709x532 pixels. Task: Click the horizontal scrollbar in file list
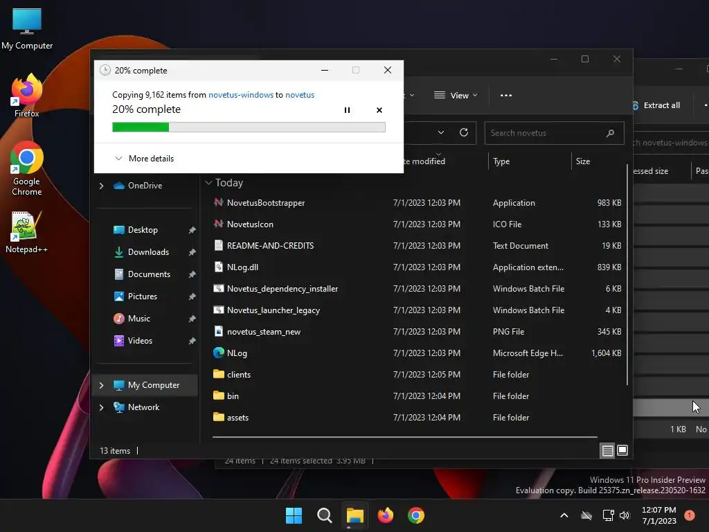pyautogui.click(x=404, y=437)
